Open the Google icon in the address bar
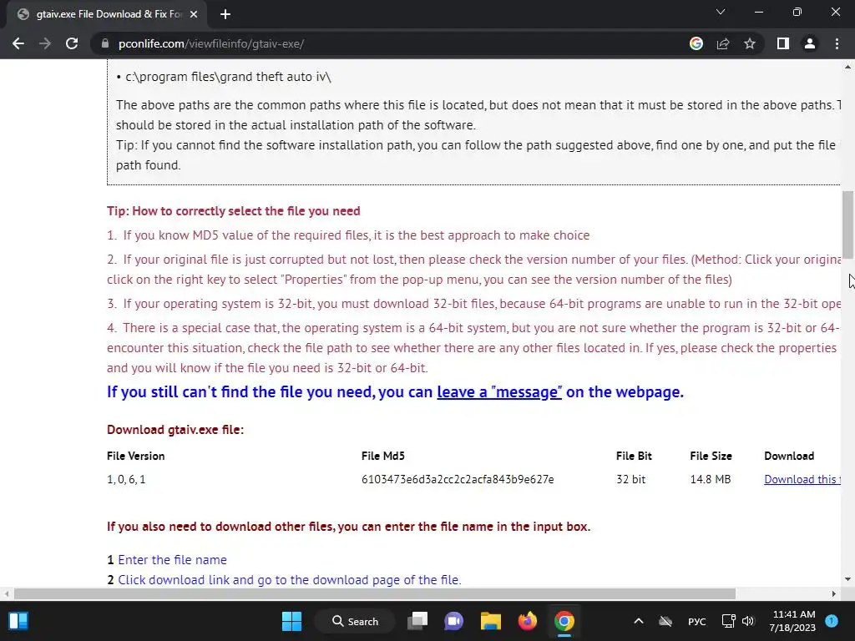The image size is (855, 641). 696,43
